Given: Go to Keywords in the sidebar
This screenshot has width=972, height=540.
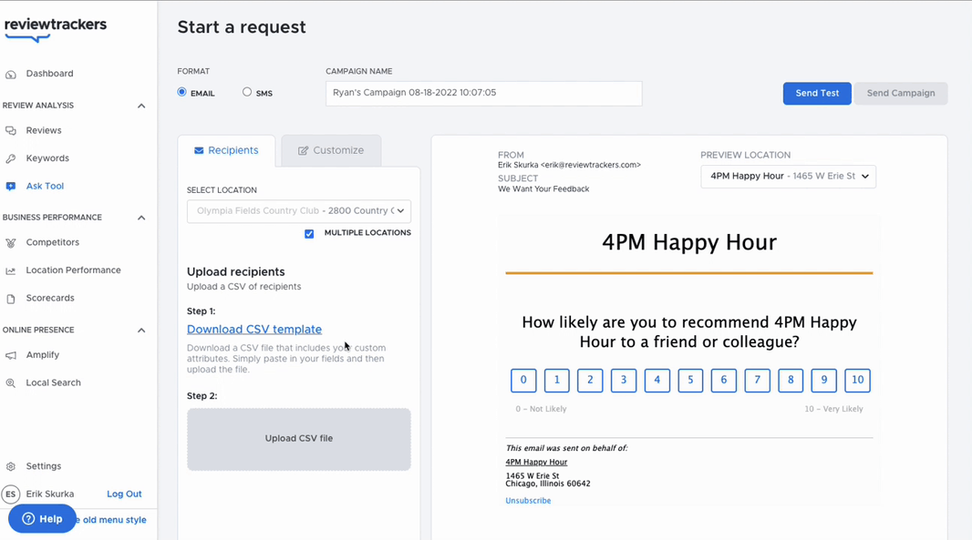Looking at the screenshot, I should [x=47, y=158].
